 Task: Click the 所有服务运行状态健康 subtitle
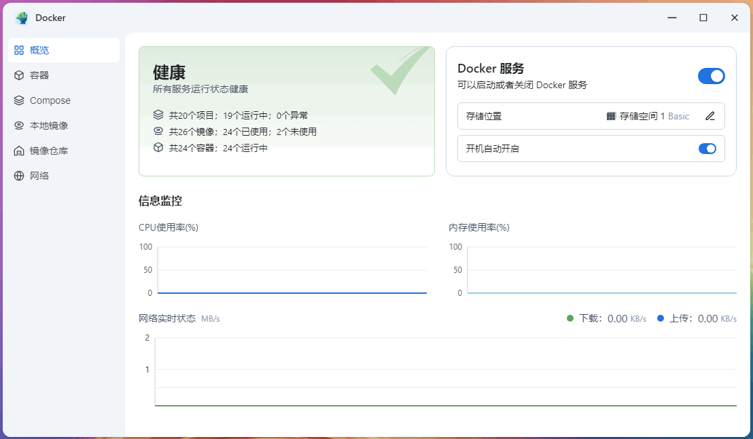point(200,89)
